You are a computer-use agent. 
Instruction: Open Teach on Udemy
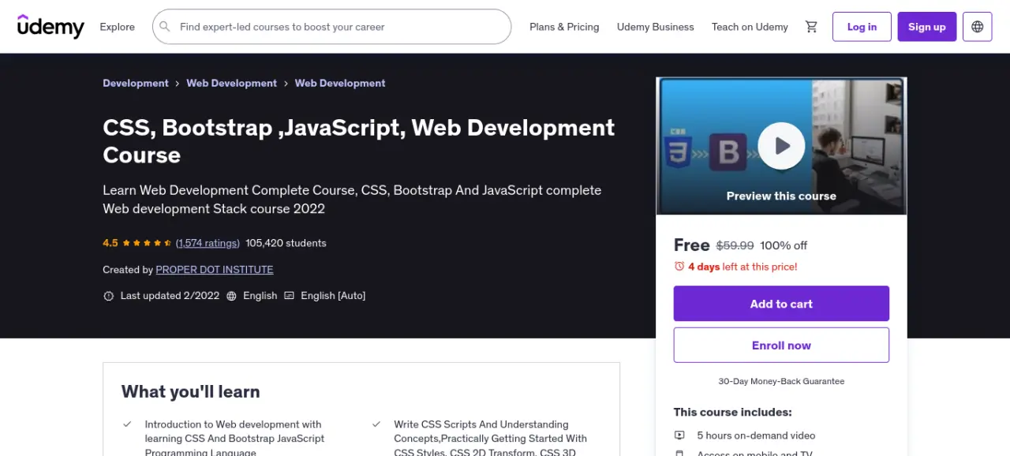pyautogui.click(x=750, y=27)
